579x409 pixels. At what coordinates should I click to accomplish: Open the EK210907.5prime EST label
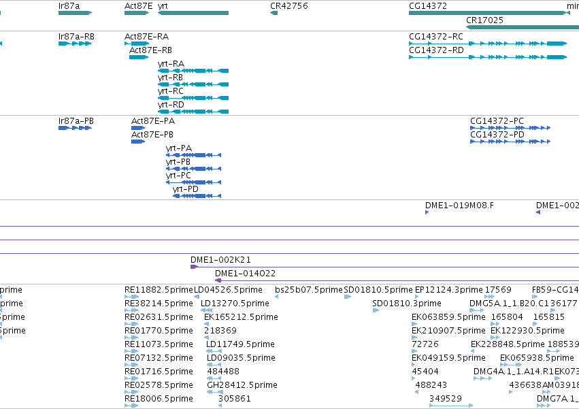pos(448,331)
